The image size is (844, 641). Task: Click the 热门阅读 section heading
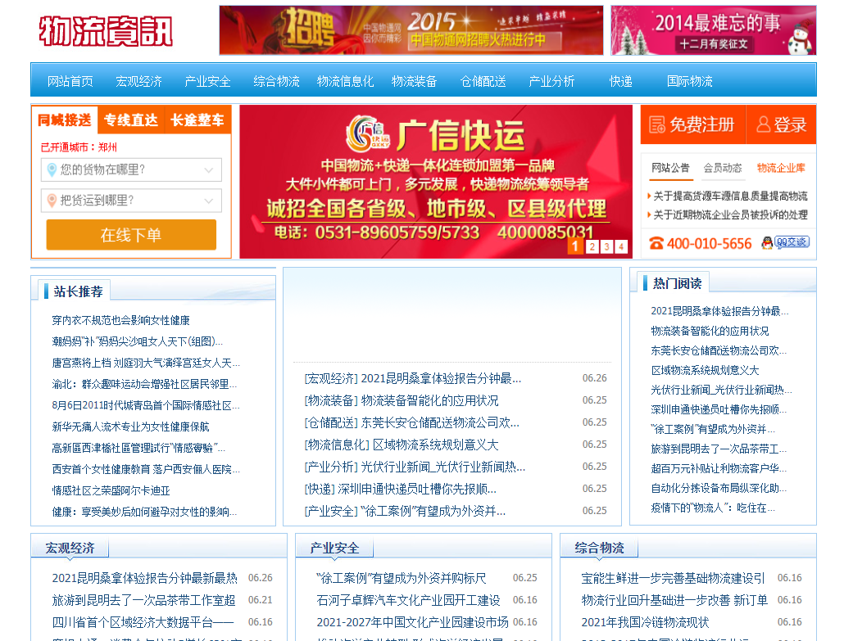click(x=677, y=283)
